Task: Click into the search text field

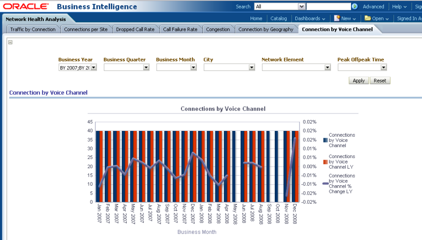Action: coord(329,7)
